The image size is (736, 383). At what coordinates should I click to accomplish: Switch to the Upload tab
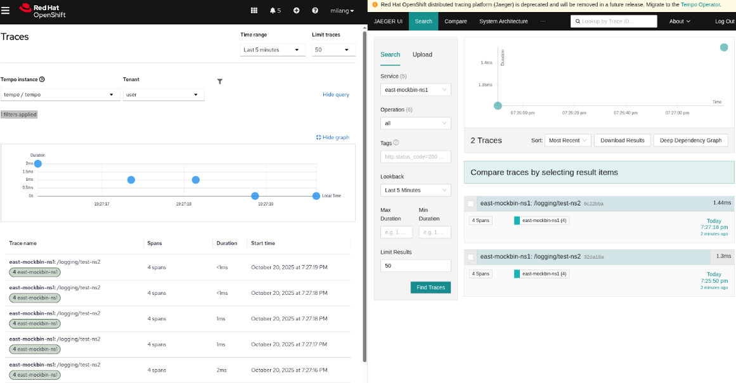(422, 55)
